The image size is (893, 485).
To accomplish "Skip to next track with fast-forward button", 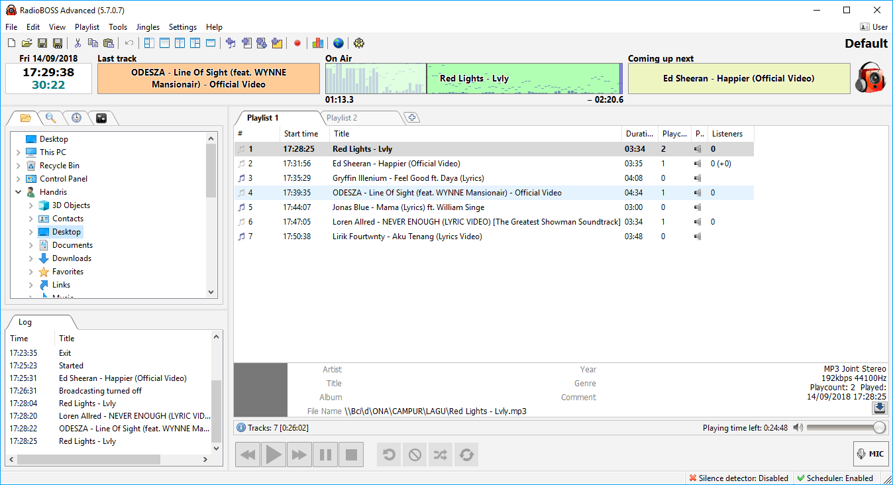I will click(299, 455).
